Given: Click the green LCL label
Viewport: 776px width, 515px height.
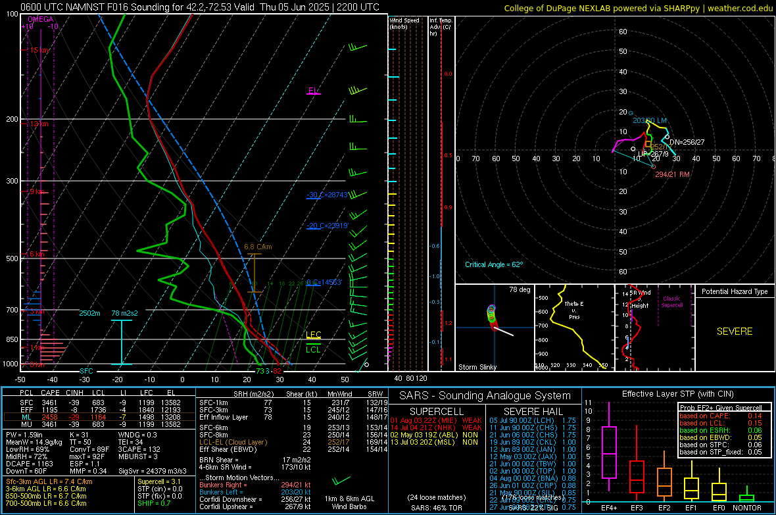Looking at the screenshot, I should (313, 349).
